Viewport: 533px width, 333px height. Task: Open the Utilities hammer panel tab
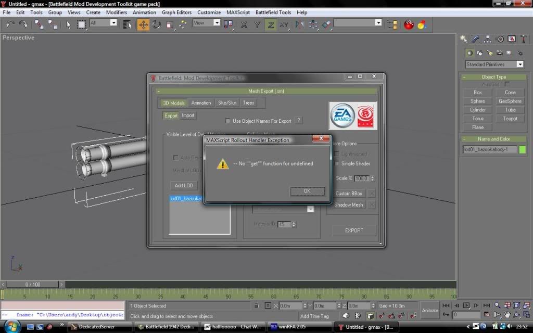click(x=524, y=39)
